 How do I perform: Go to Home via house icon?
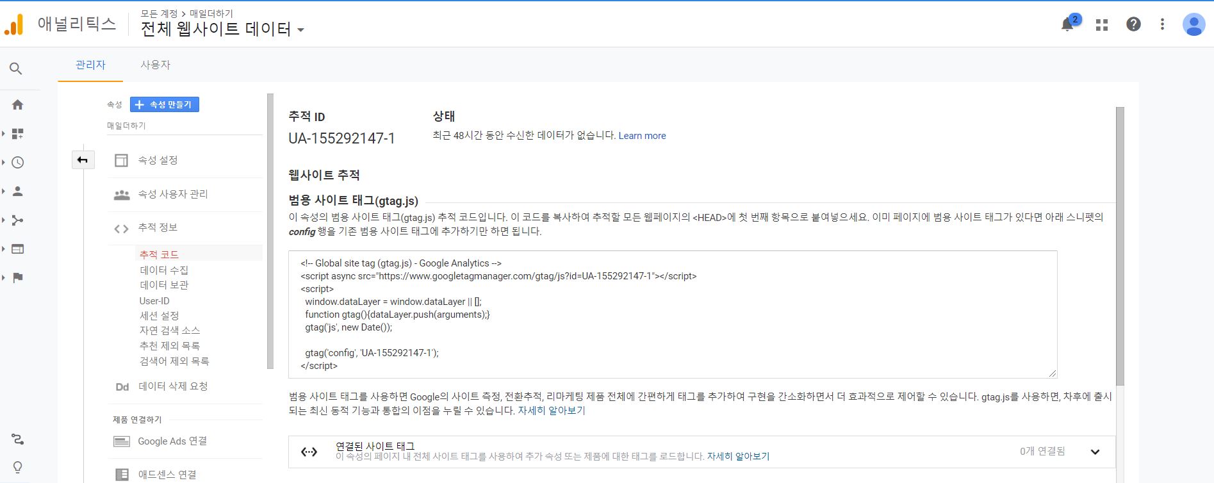pos(18,104)
